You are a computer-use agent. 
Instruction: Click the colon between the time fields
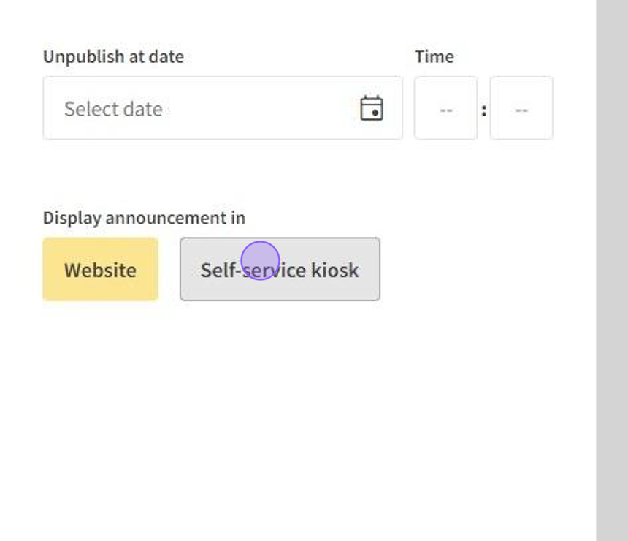483,110
